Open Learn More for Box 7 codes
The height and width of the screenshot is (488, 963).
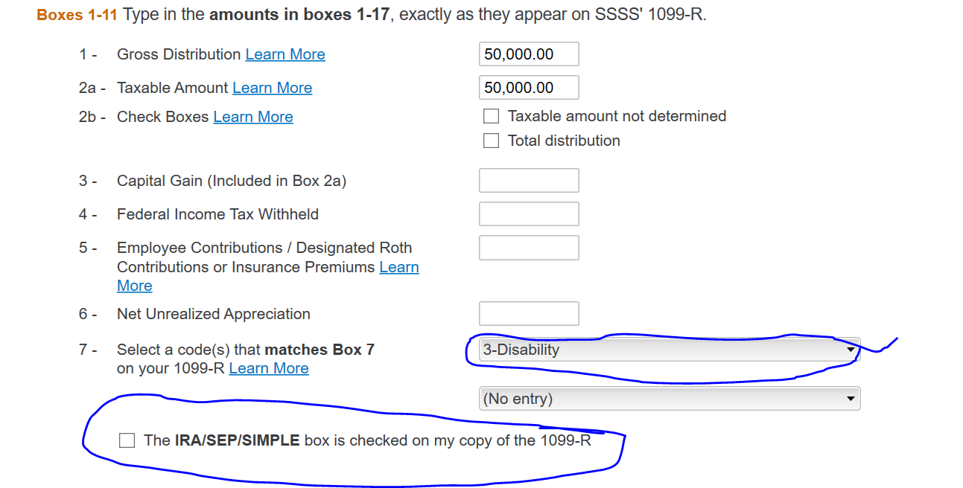pos(269,368)
